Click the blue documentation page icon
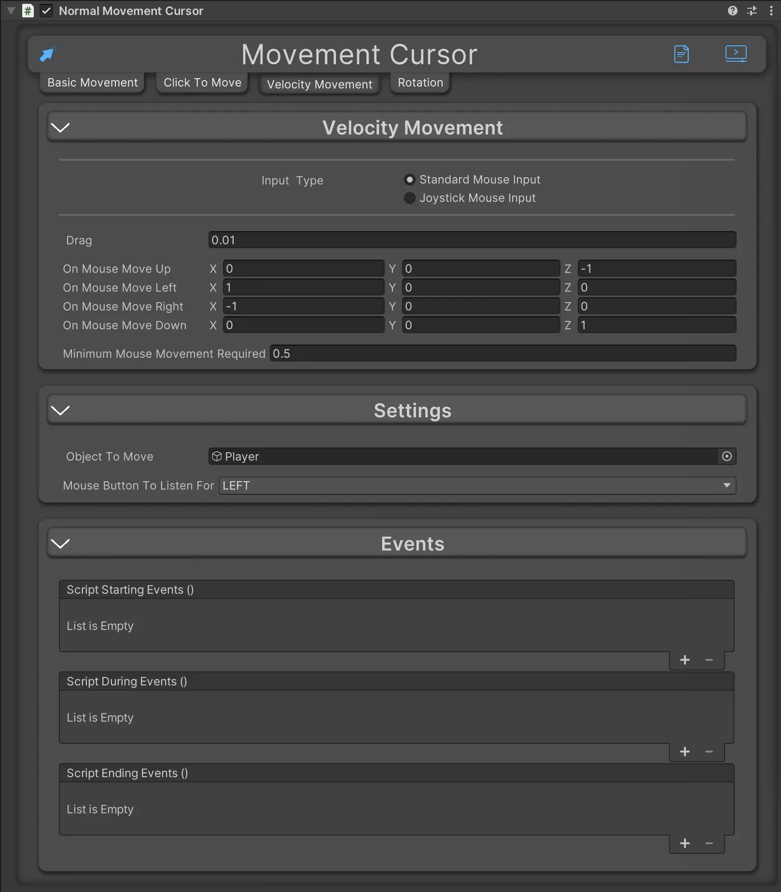The width and height of the screenshot is (781, 892). (681, 54)
